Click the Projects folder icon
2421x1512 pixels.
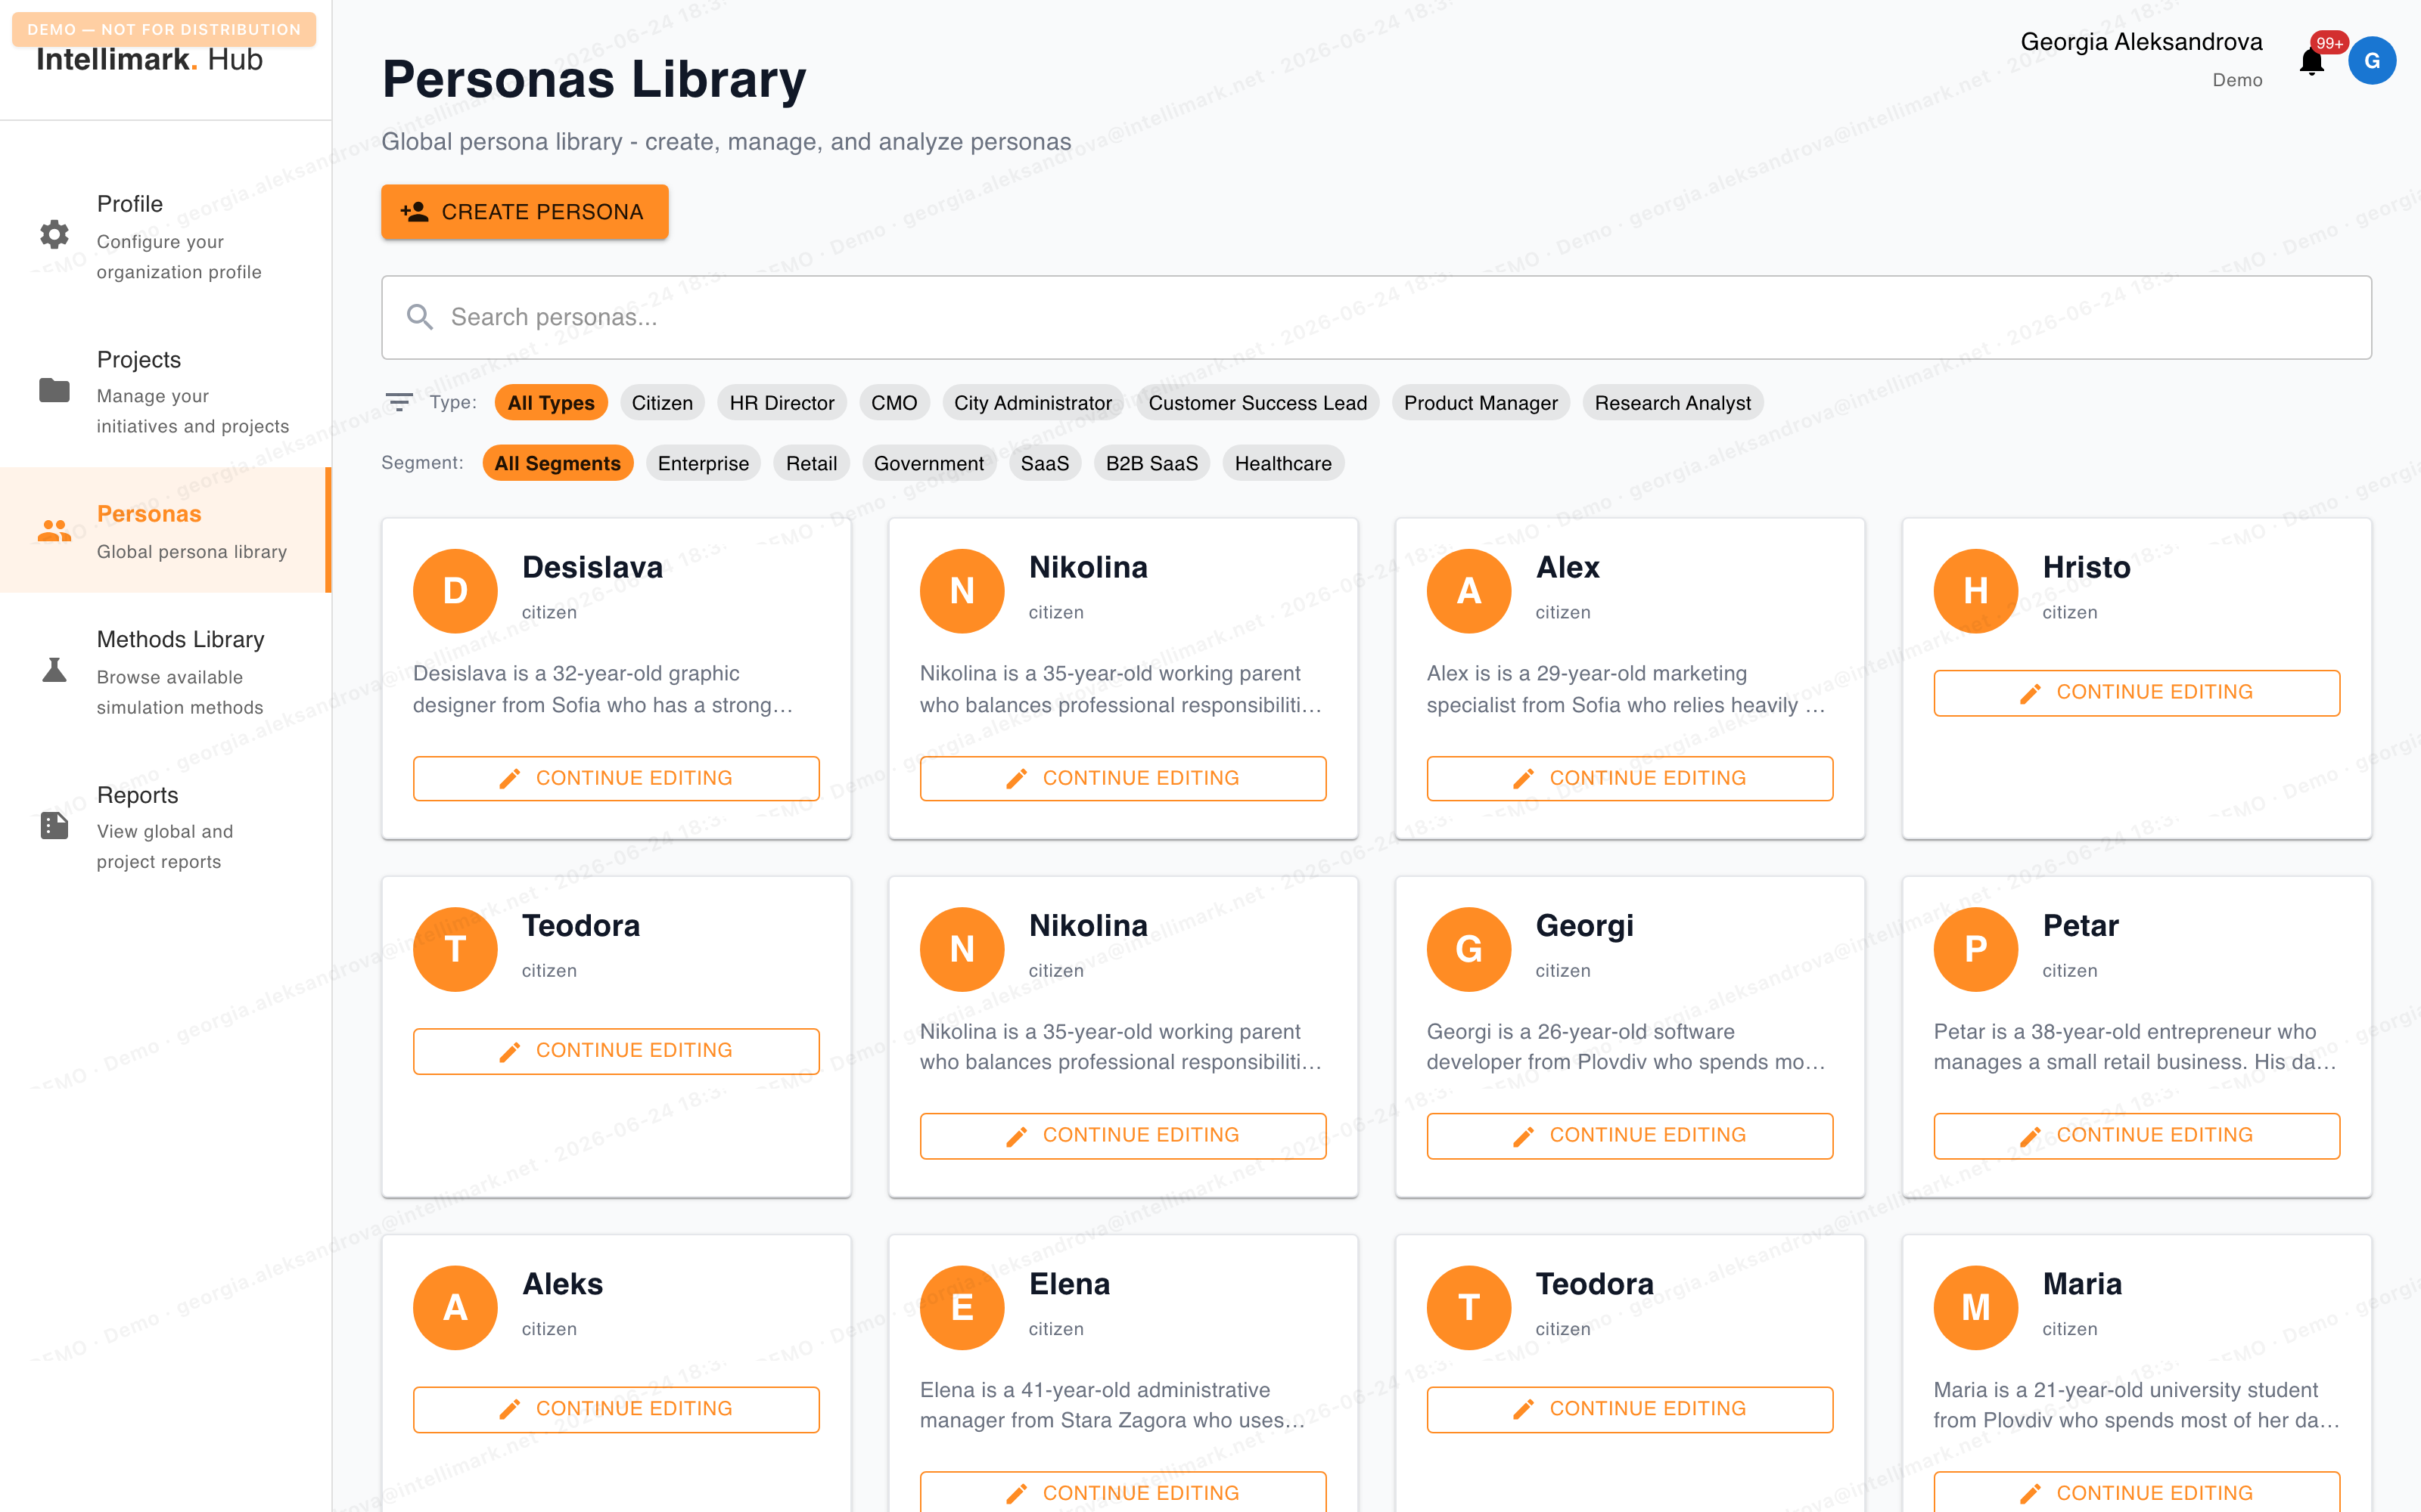[54, 390]
